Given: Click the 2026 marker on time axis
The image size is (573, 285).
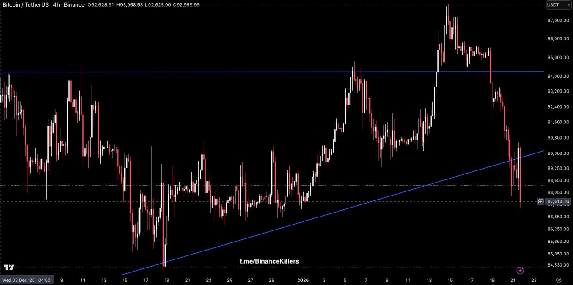Looking at the screenshot, I should (x=303, y=280).
